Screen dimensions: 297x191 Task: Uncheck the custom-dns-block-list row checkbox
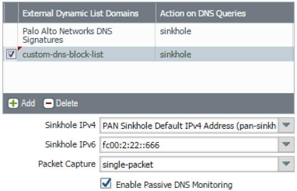tap(11, 55)
